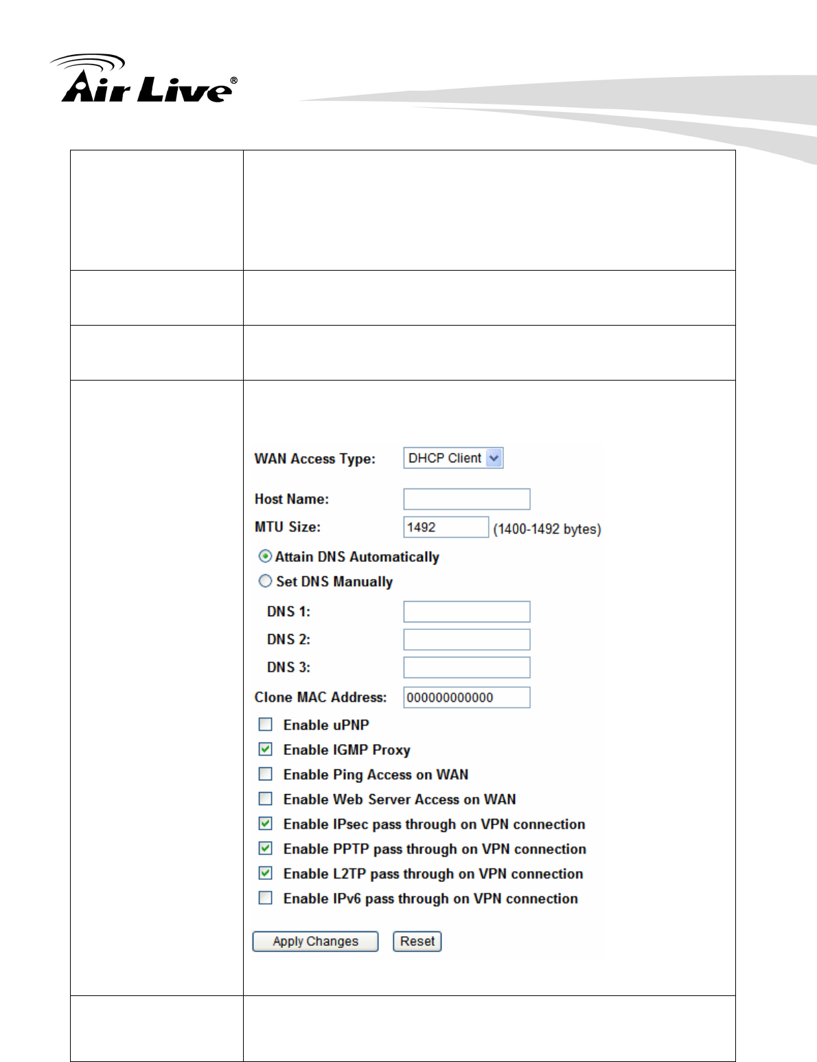This screenshot has width=817, height=1062.
Task: Uncheck Enable IGMP Proxy
Action: pos(265,749)
